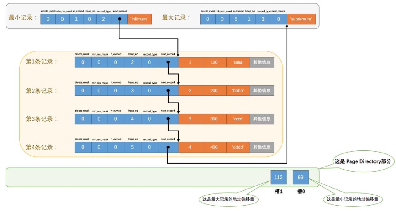This screenshot has height=211, width=396.
Task: Click 其他信息 cell in third record
Action: tap(262, 119)
